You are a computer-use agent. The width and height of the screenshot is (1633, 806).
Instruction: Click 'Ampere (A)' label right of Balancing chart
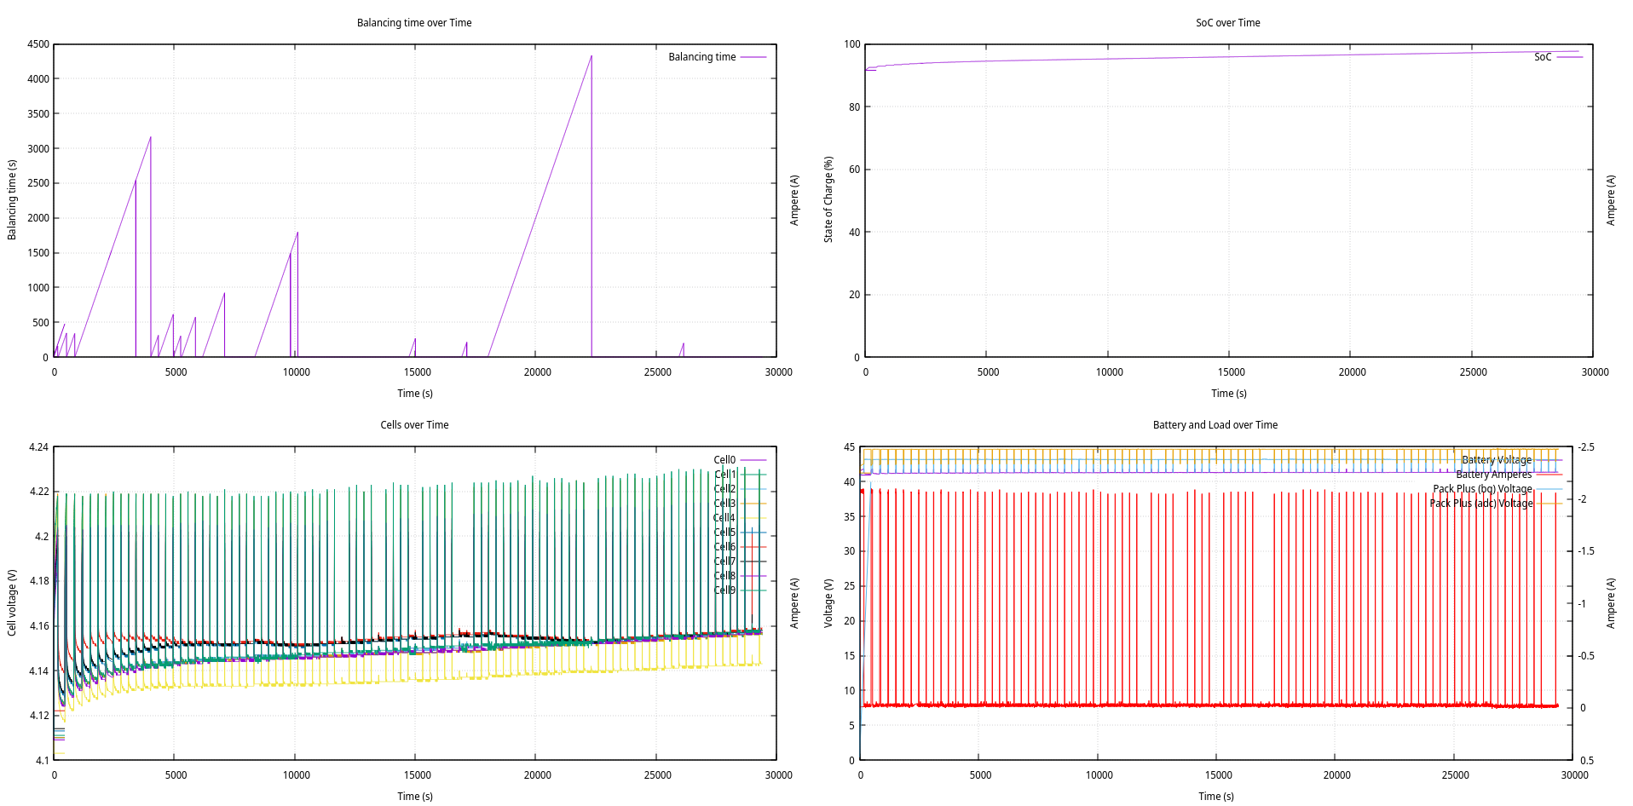794,200
